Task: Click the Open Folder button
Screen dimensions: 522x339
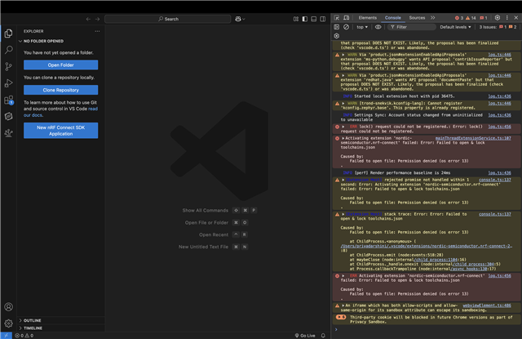Action: [x=60, y=65]
